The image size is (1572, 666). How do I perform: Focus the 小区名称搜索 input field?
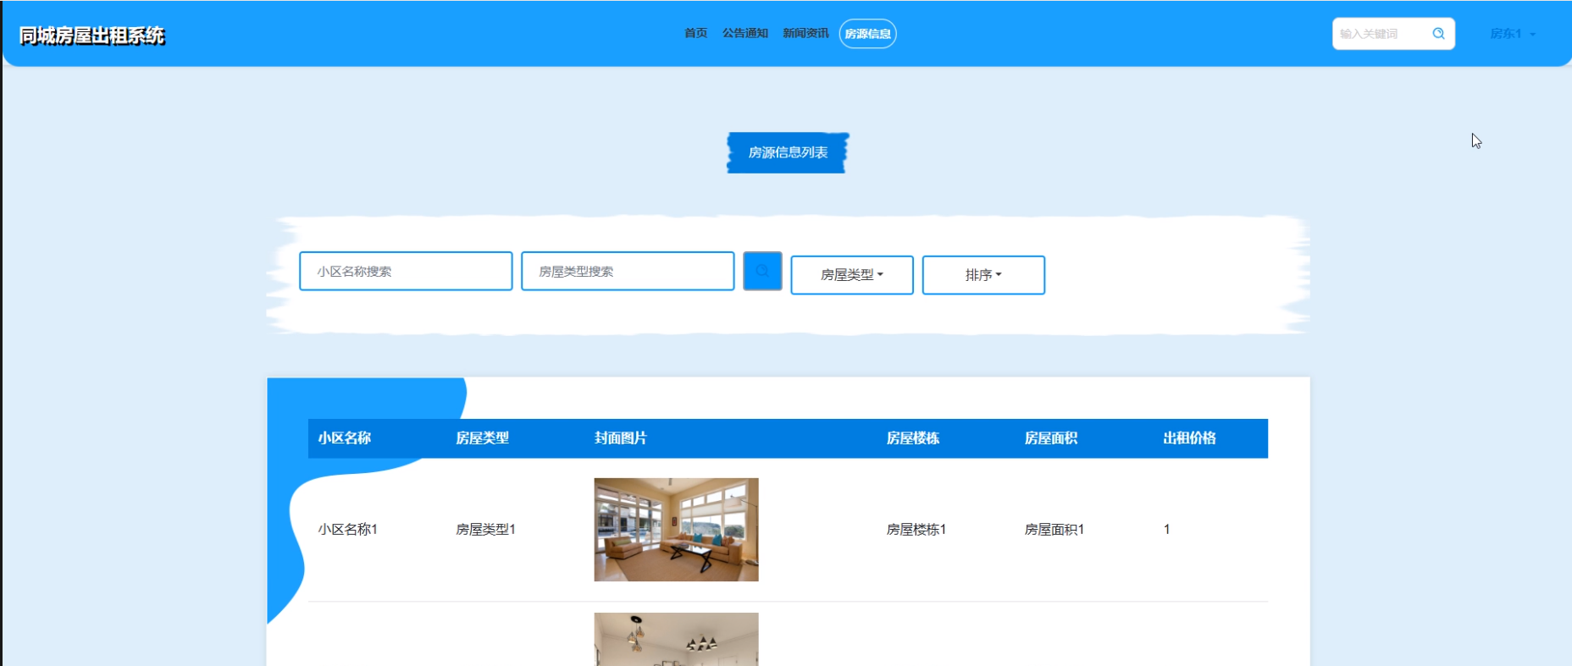pos(406,271)
